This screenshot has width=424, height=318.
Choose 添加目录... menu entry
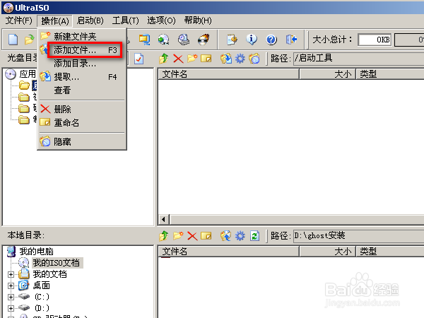82,64
